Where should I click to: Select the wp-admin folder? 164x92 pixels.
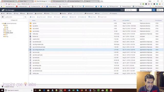(96, 26)
